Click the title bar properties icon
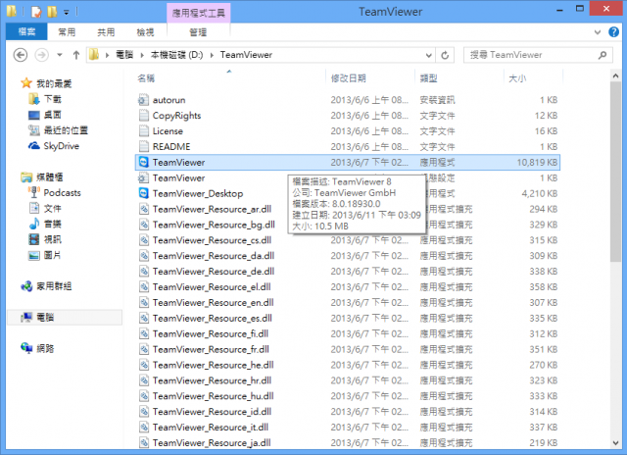This screenshot has height=455, width=627. [36, 12]
